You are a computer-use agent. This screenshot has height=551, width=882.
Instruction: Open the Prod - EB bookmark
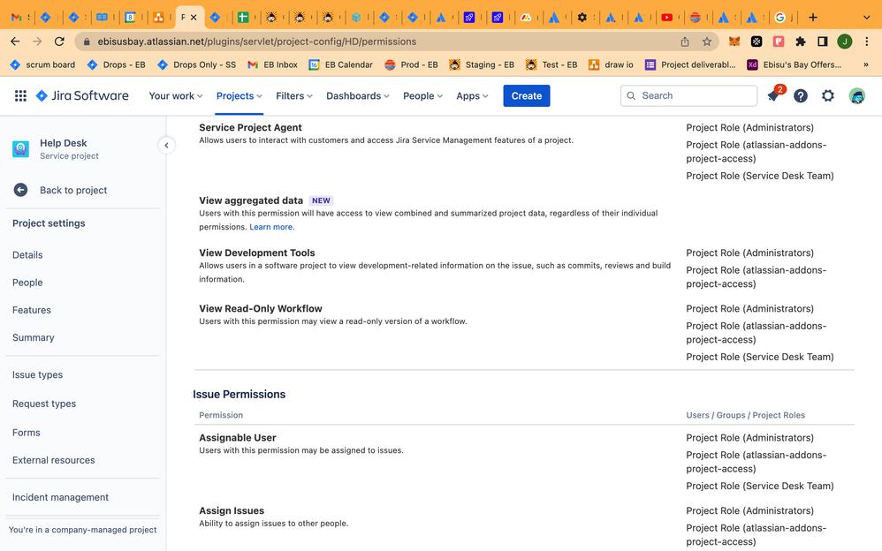tap(411, 64)
